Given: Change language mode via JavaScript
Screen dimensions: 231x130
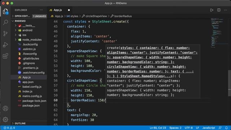Looking at the screenshot, I should tap(209, 128).
